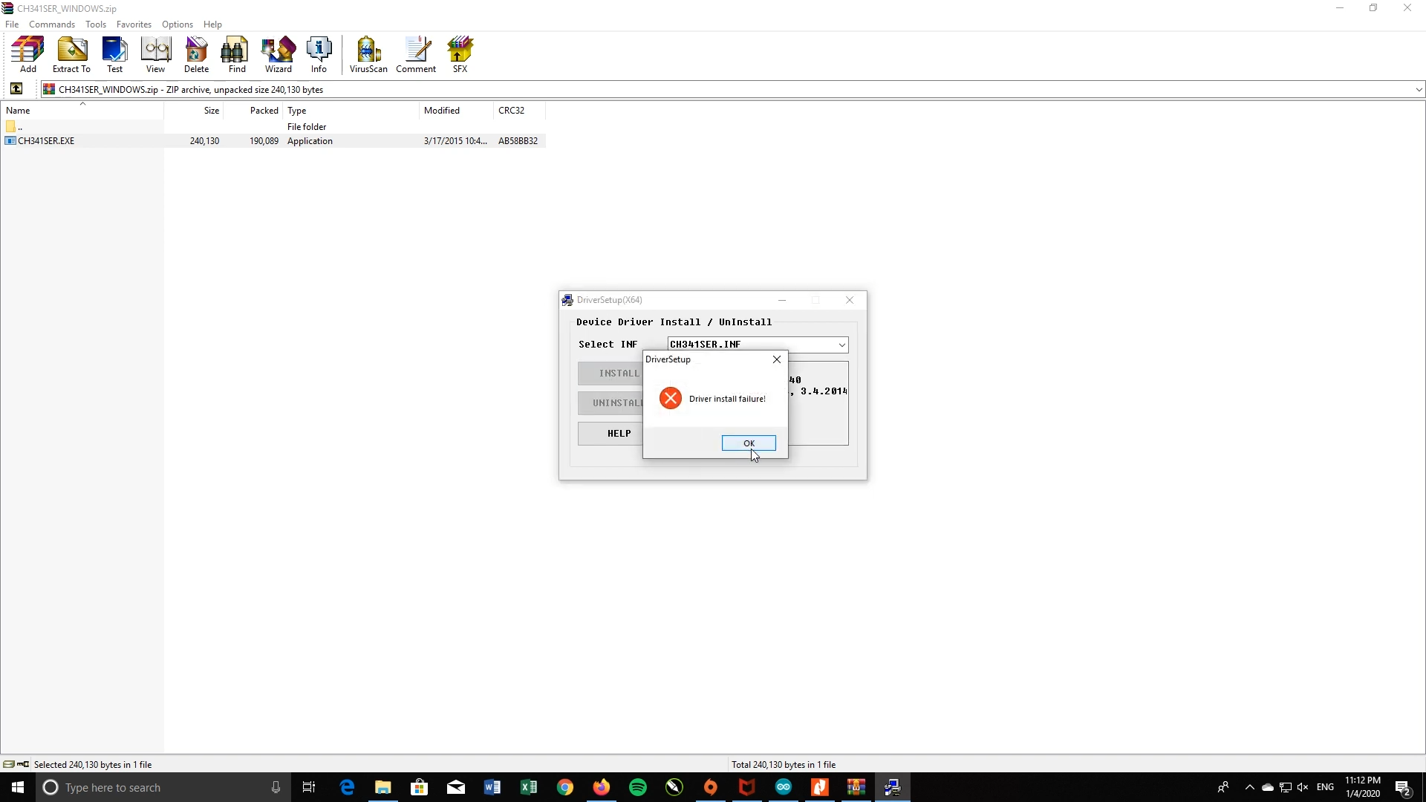1426x802 pixels.
Task: Click the Add toolbar icon in WinRAR
Action: pyautogui.click(x=27, y=54)
